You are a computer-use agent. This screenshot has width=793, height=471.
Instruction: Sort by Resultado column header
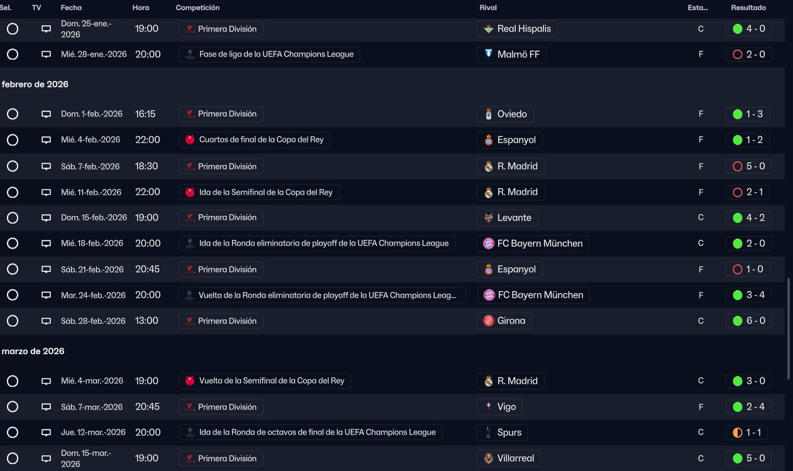pyautogui.click(x=748, y=8)
